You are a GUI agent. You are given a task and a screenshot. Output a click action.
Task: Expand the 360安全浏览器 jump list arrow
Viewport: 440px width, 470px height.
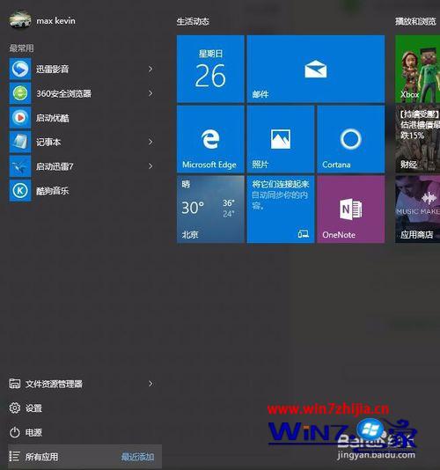150,93
